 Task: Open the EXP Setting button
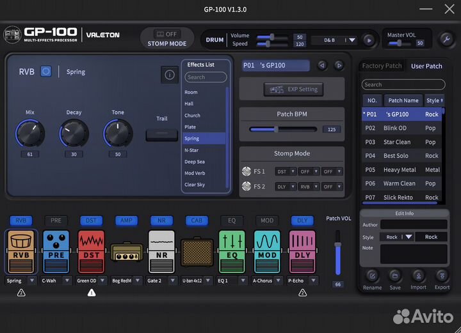[294, 89]
